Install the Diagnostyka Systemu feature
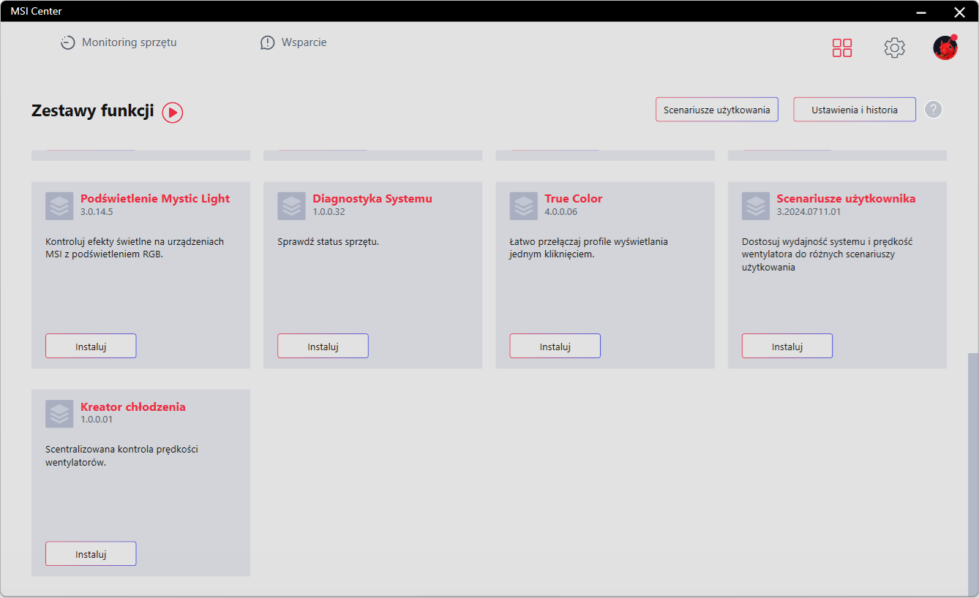979x598 pixels. (x=323, y=347)
